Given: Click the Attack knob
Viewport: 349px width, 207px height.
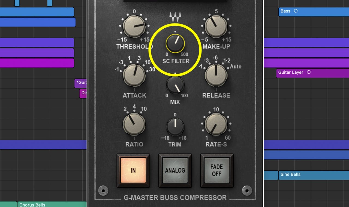Looking at the screenshot, I should click(x=134, y=76).
